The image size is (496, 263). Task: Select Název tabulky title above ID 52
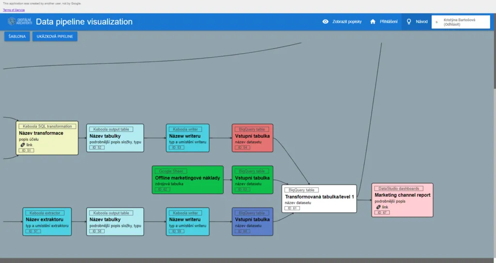105,136
